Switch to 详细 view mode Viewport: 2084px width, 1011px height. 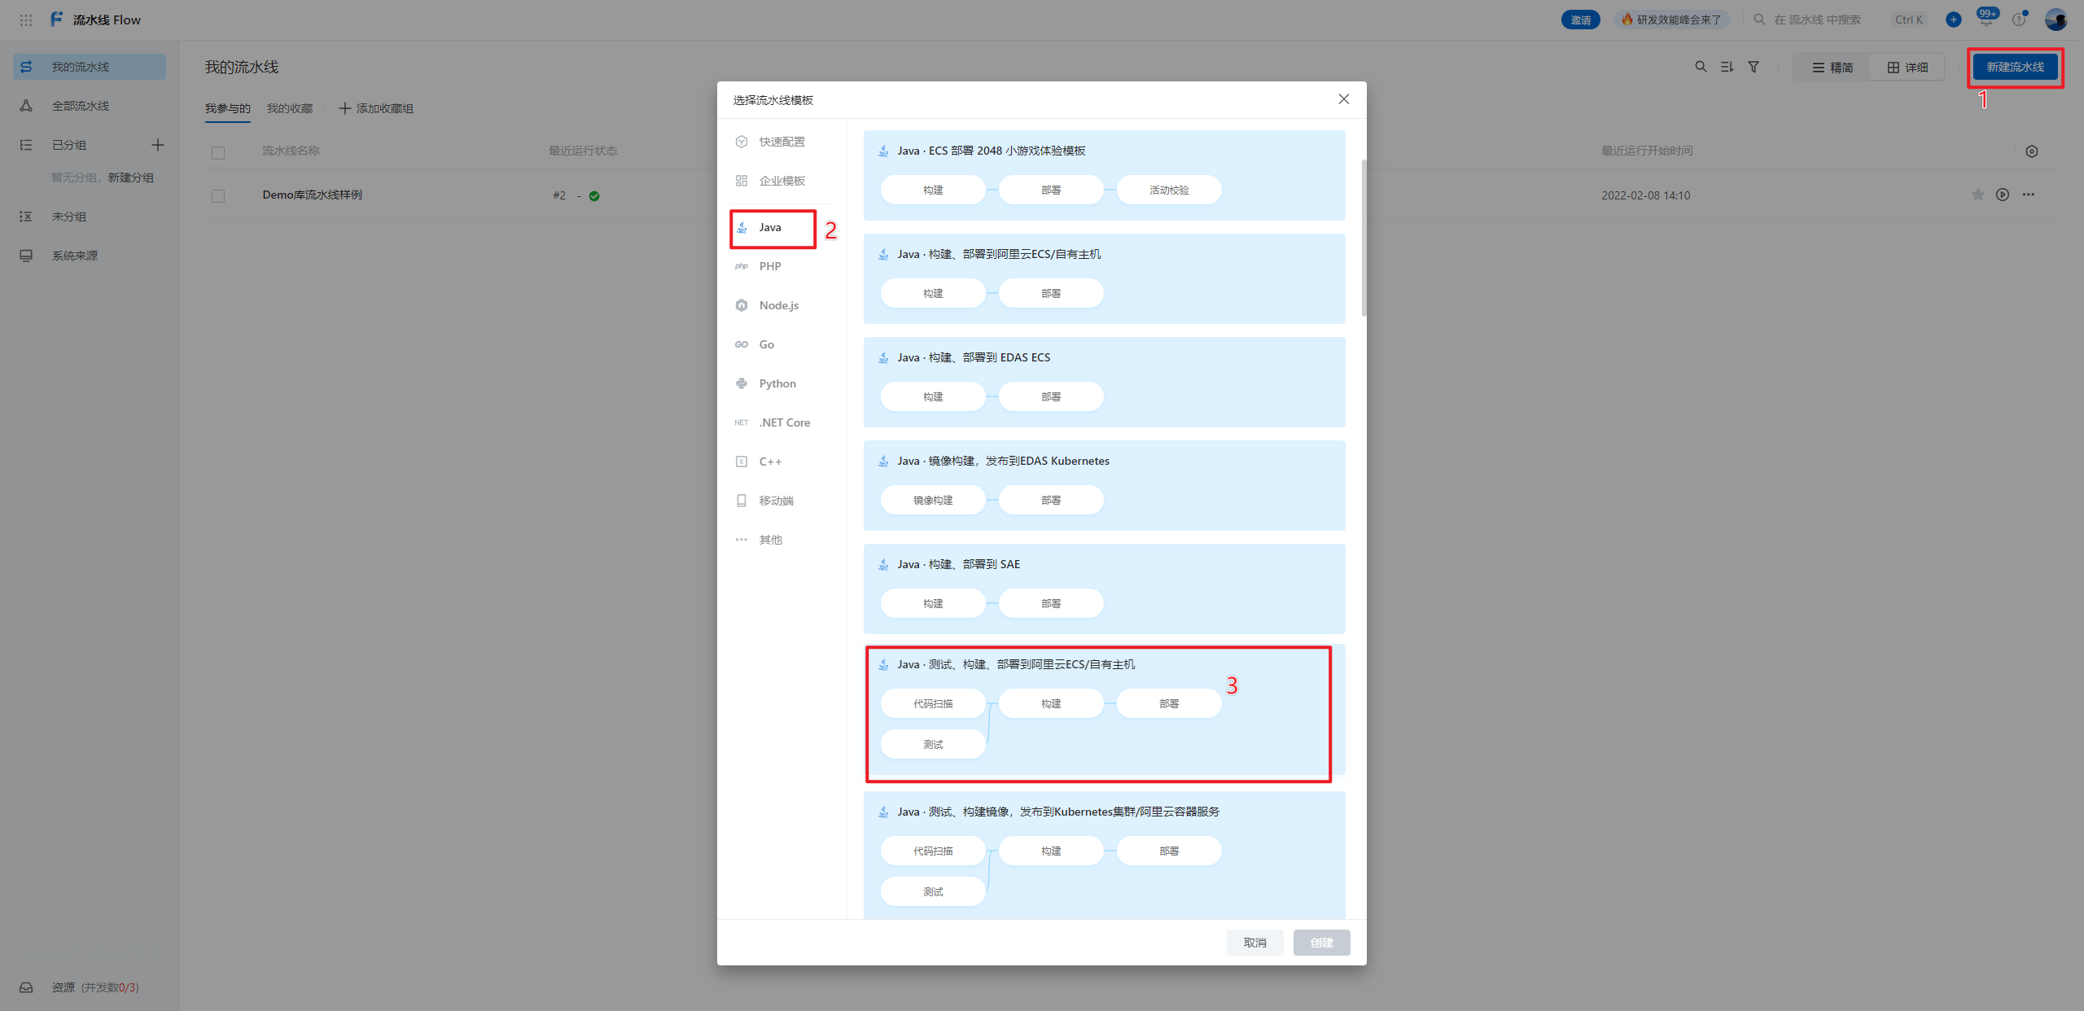[x=1907, y=68]
